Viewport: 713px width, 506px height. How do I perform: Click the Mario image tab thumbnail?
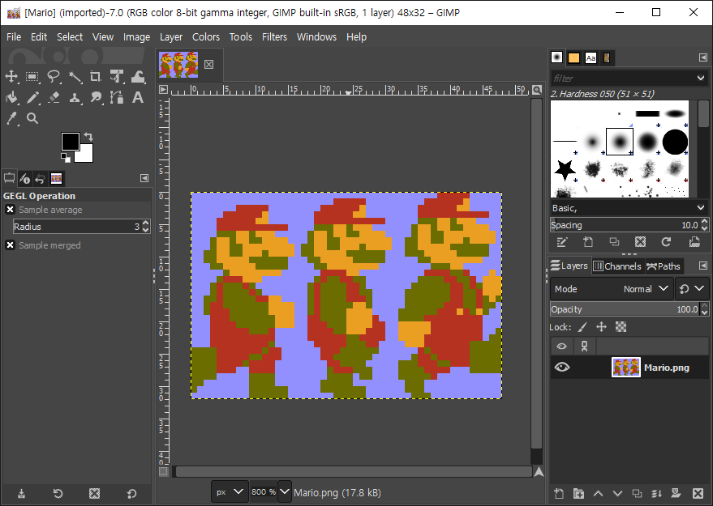point(178,65)
